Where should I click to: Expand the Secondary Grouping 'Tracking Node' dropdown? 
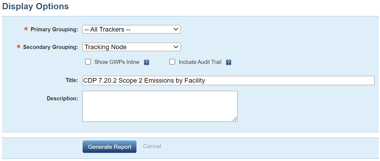(132, 47)
